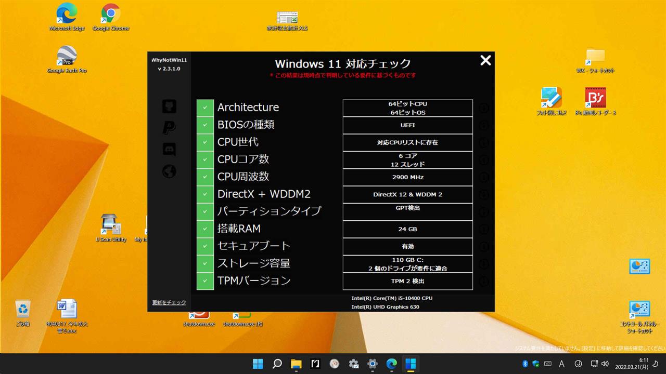Show info icon for CPUコア数 row
This screenshot has width=666, height=374.
pos(483,160)
